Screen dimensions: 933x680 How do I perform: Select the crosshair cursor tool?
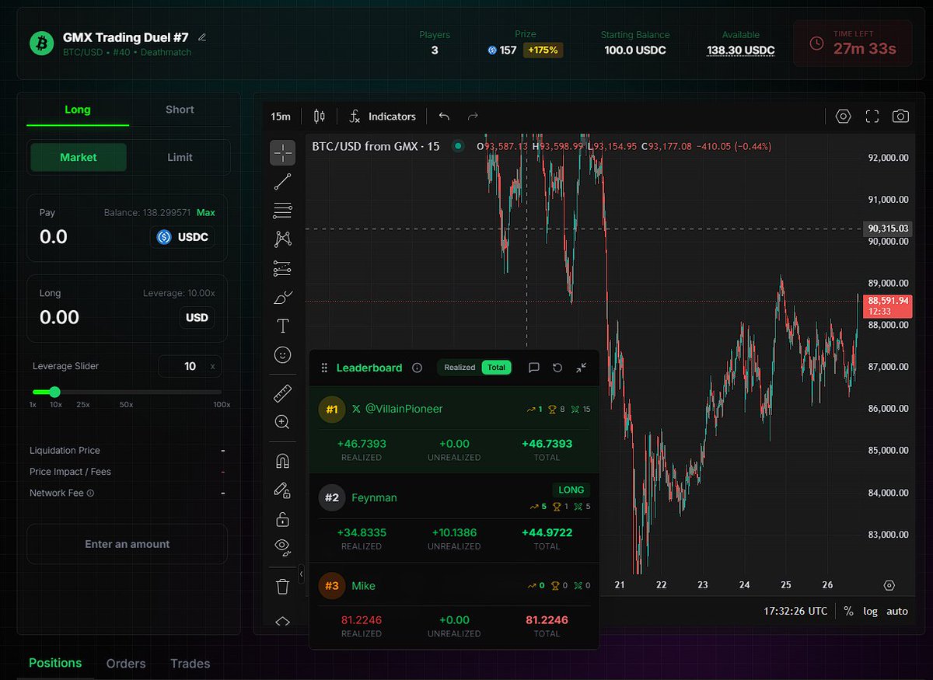click(283, 152)
